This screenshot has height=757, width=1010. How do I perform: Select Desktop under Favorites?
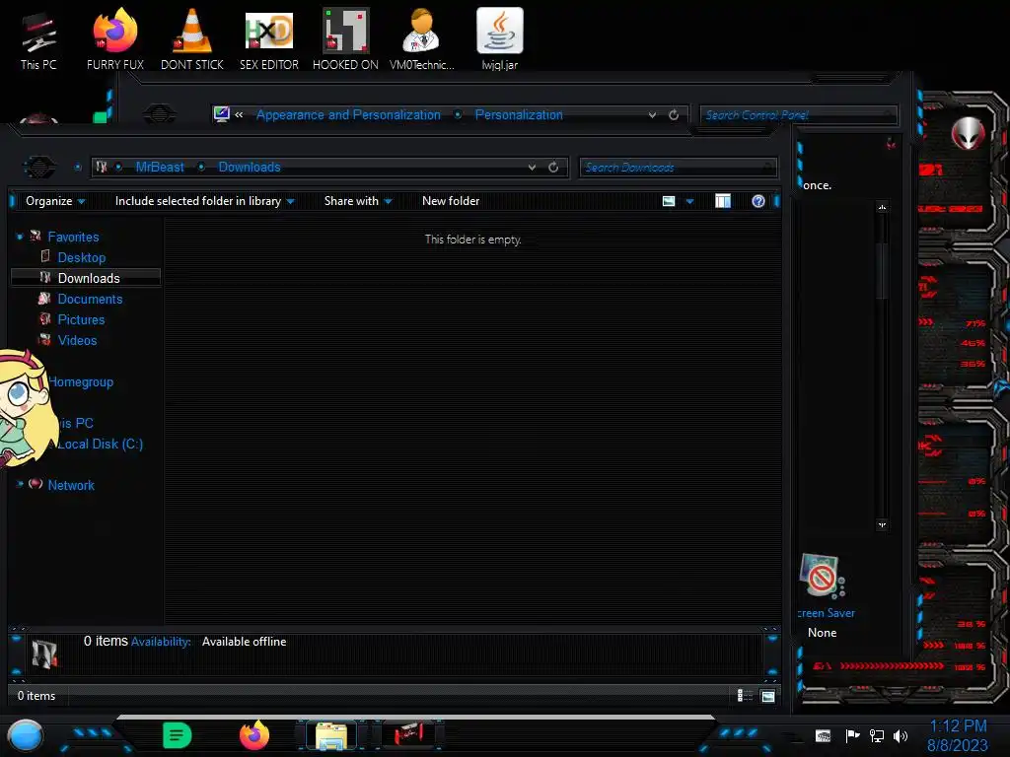click(81, 257)
